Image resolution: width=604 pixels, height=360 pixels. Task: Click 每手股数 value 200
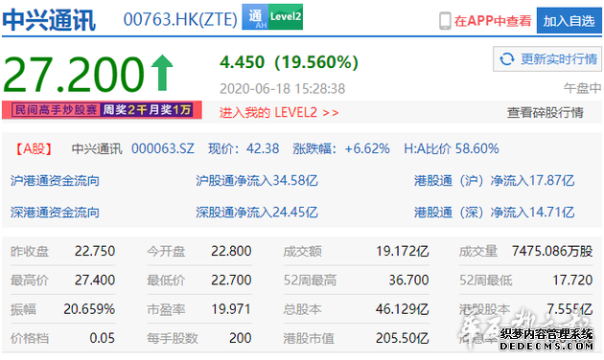pyautogui.click(x=240, y=339)
